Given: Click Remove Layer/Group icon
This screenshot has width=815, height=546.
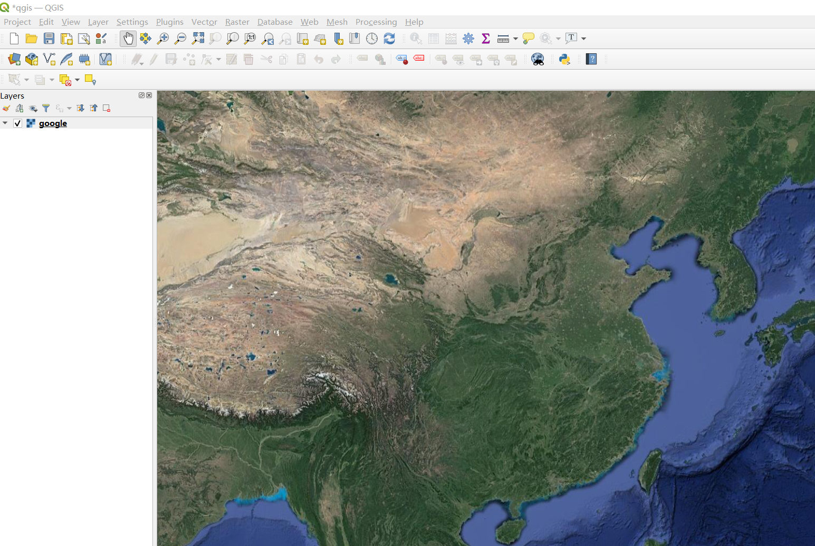Looking at the screenshot, I should pos(107,108).
